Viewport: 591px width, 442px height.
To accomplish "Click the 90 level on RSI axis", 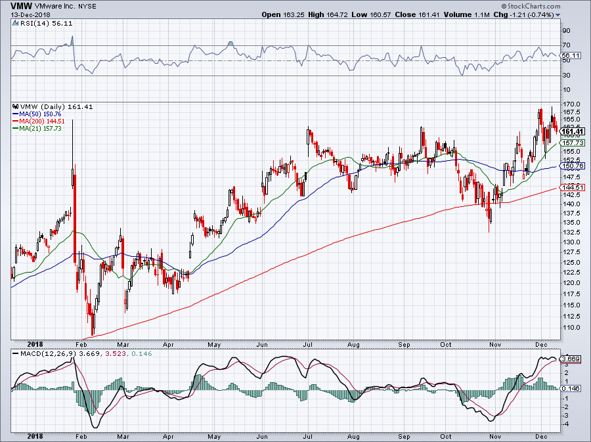I will click(566, 31).
